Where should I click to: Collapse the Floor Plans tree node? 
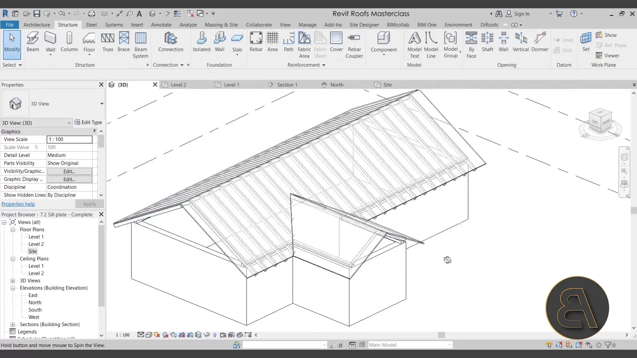(13, 230)
